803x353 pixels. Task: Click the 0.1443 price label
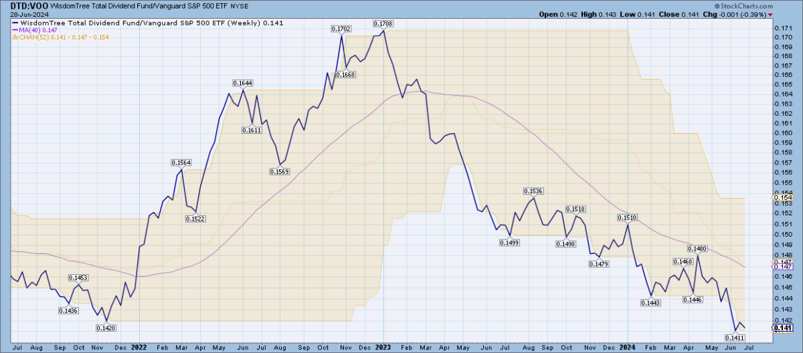[650, 304]
